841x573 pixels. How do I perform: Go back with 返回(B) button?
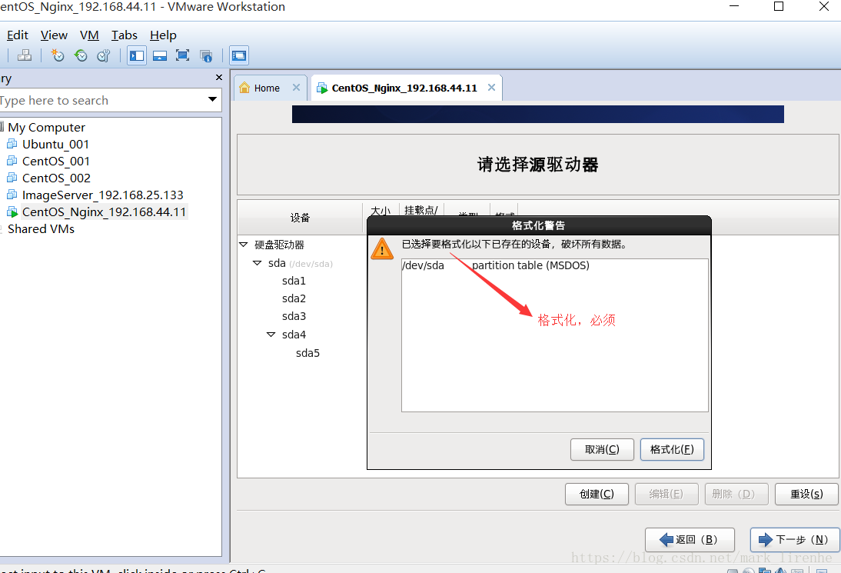[690, 540]
